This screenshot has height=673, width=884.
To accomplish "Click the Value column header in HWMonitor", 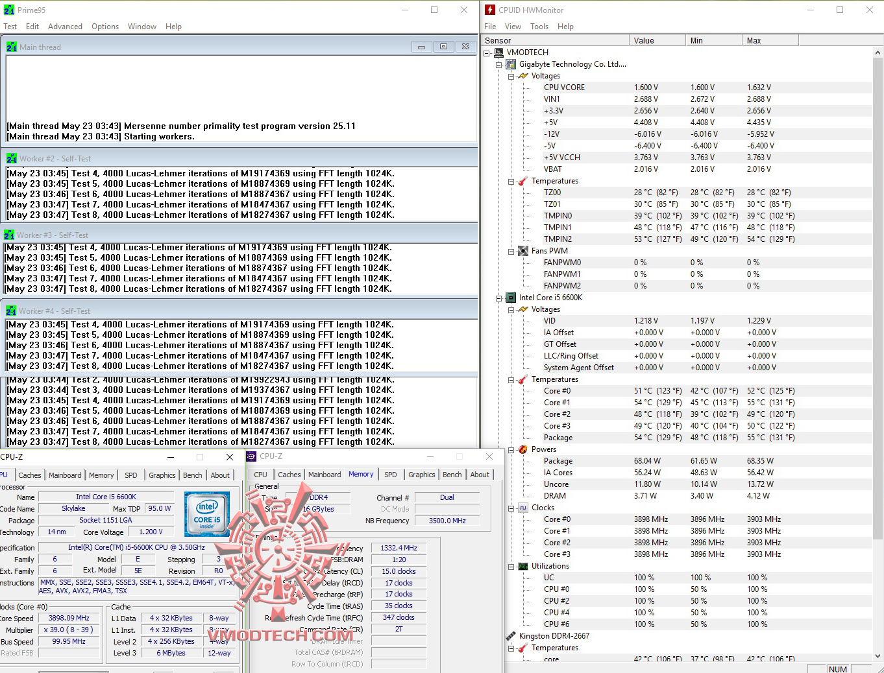I will pos(657,40).
